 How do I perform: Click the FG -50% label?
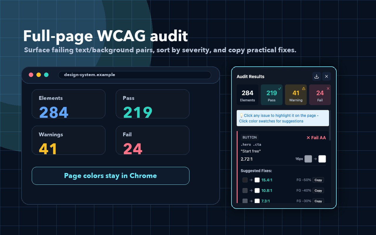coord(304,180)
